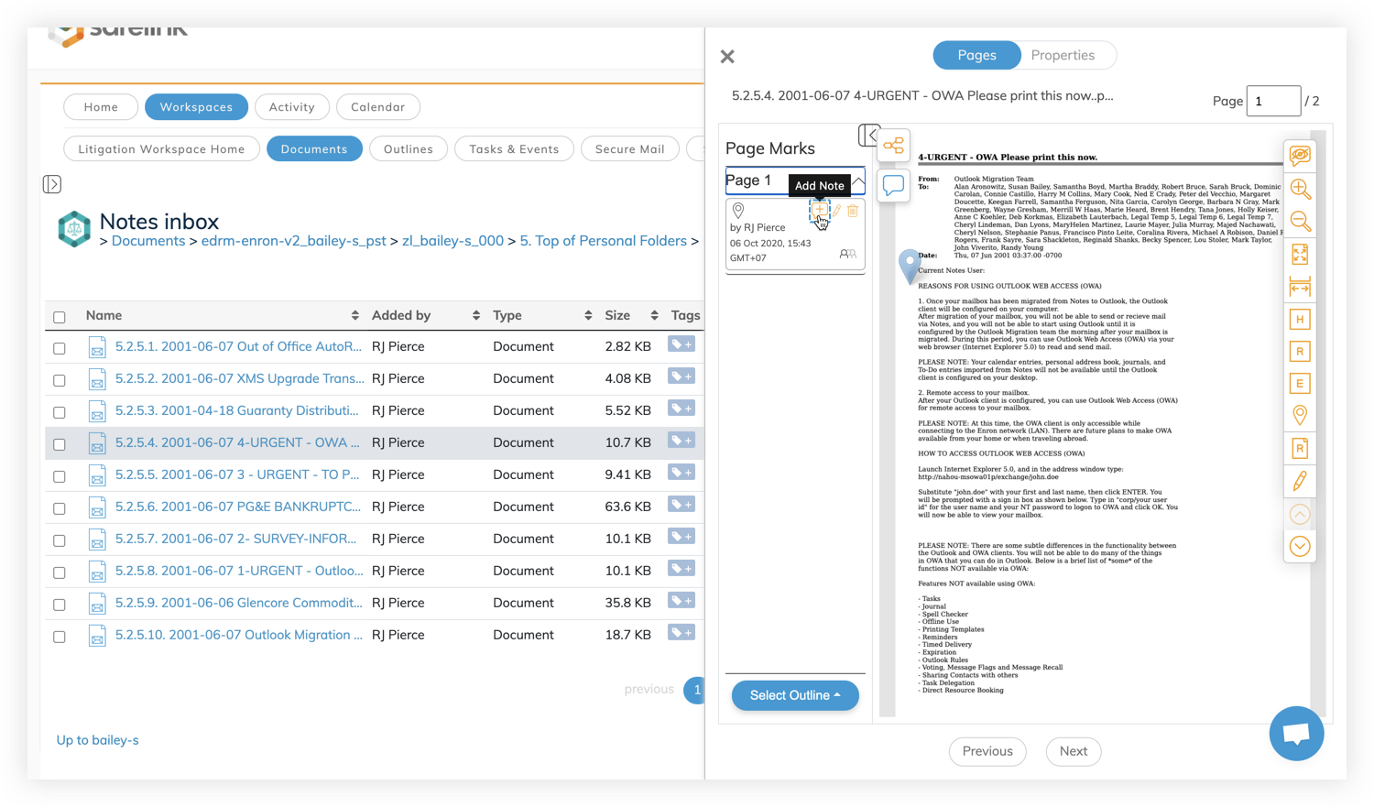Check the box for 5.2.5.5 3 - URGENT - TO P
1374x807 pixels.
point(60,476)
